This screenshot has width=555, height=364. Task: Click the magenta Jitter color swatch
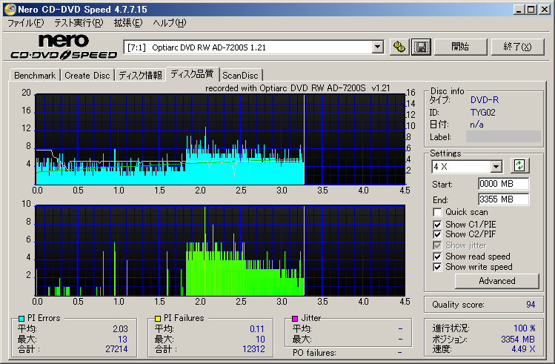pos(295,319)
